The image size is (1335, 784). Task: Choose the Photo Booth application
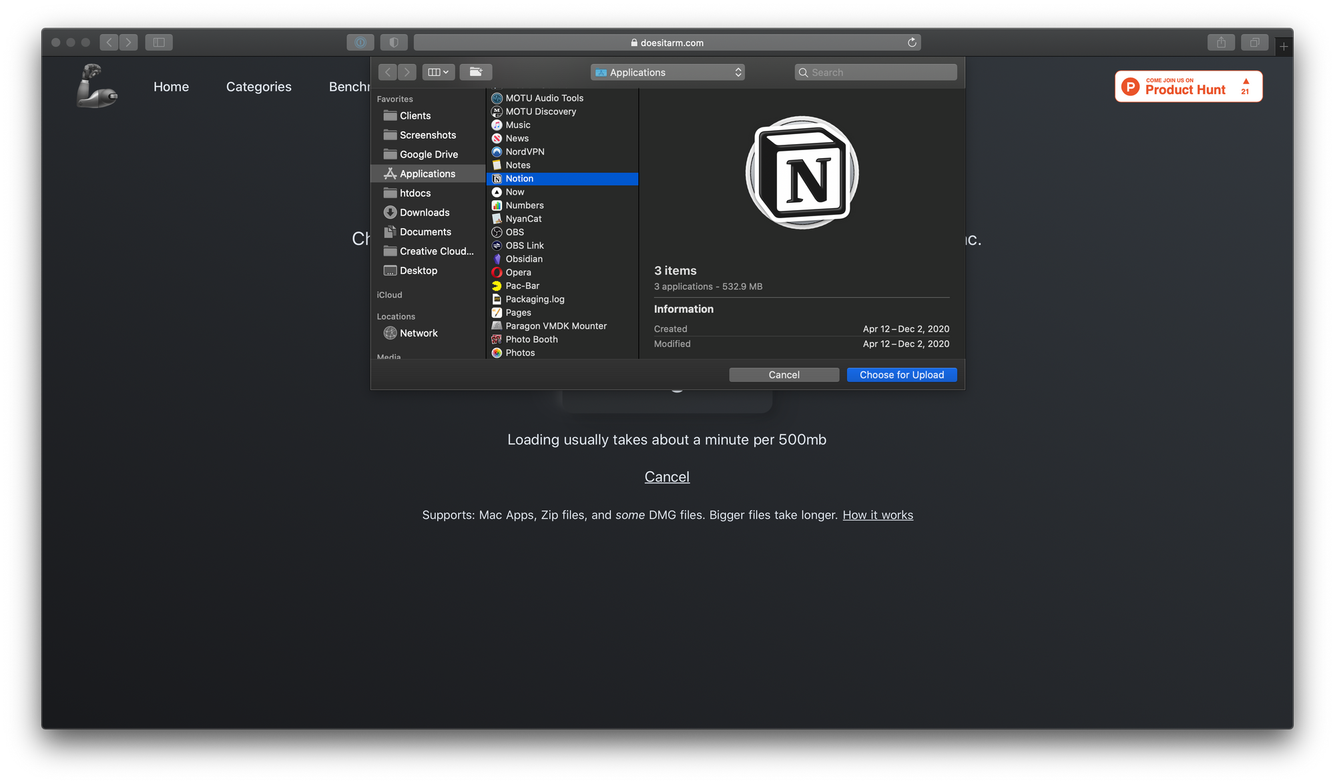pyautogui.click(x=531, y=339)
